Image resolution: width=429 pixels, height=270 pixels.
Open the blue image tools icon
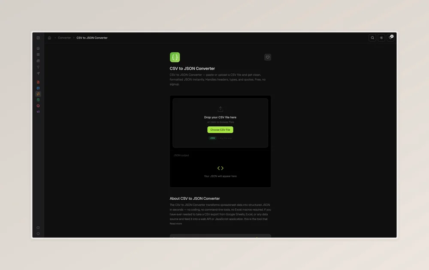point(38,88)
